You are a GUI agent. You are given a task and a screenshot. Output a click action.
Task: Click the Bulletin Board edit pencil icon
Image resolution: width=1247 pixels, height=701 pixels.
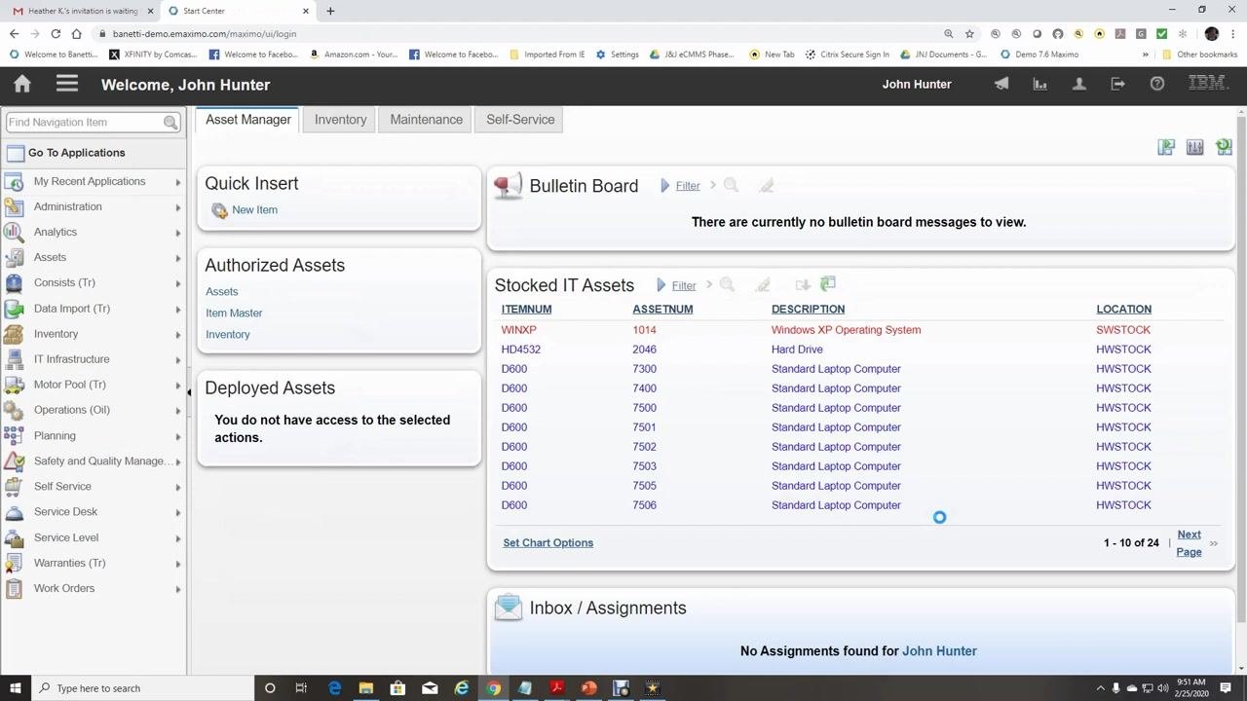(x=767, y=185)
